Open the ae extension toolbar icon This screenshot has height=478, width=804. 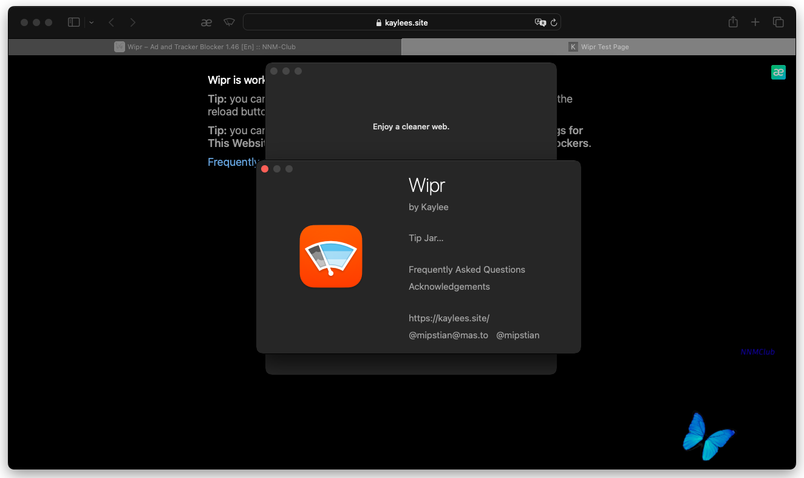[206, 22]
